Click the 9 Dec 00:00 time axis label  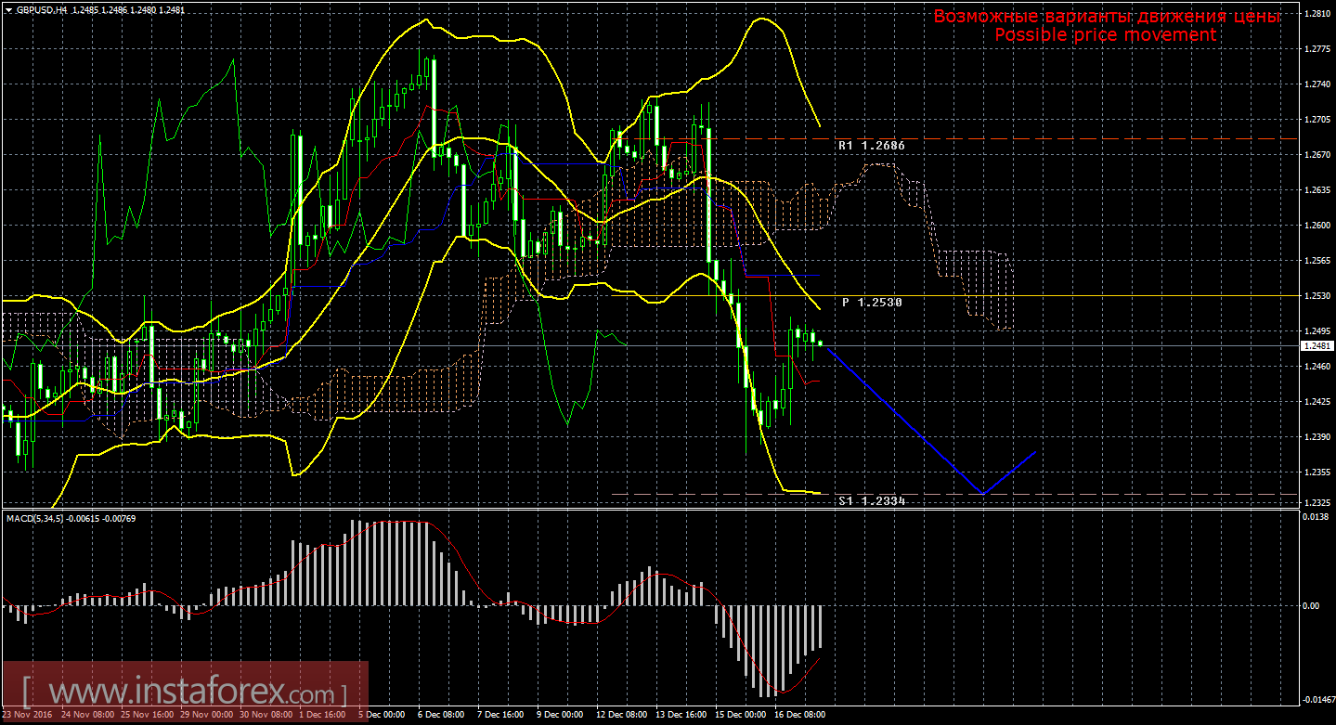(560, 716)
